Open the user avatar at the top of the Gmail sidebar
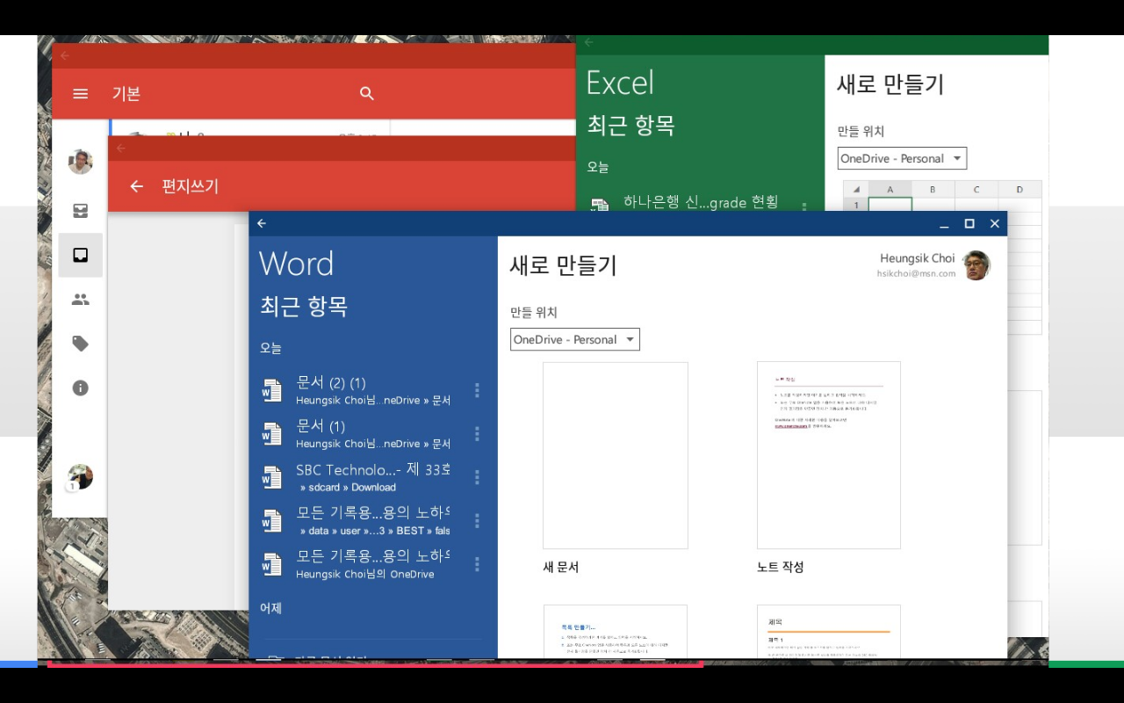 (80, 162)
